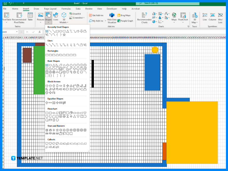Click the People Graph add-in
The width and height of the screenshot is (228, 171).
pyautogui.click(x=125, y=21)
